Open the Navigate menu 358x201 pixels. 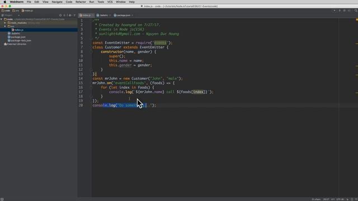pyautogui.click(x=57, y=2)
